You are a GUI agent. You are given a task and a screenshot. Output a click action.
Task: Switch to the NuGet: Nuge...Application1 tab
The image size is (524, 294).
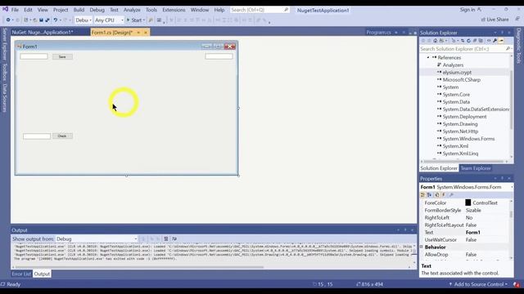point(43,33)
